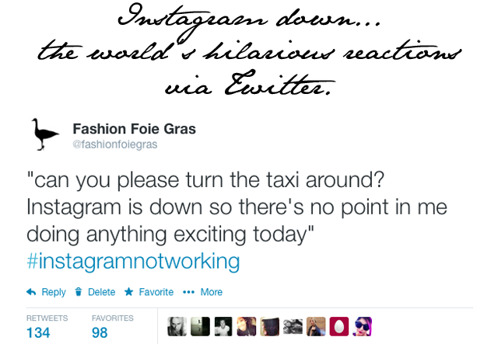The width and height of the screenshot is (498, 344).
Task: Select the first avatar in favoriters row
Action: click(177, 327)
